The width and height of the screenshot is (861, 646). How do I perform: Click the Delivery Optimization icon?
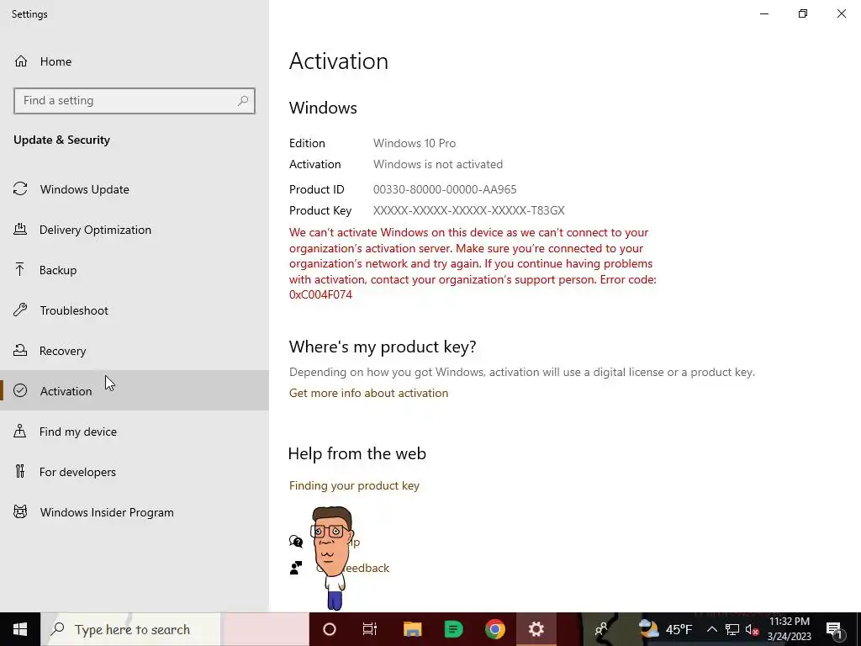tap(20, 230)
